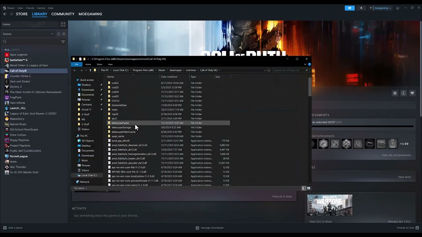View Call of Duty game info icon
The height and width of the screenshot is (237, 422).
pos(403,93)
